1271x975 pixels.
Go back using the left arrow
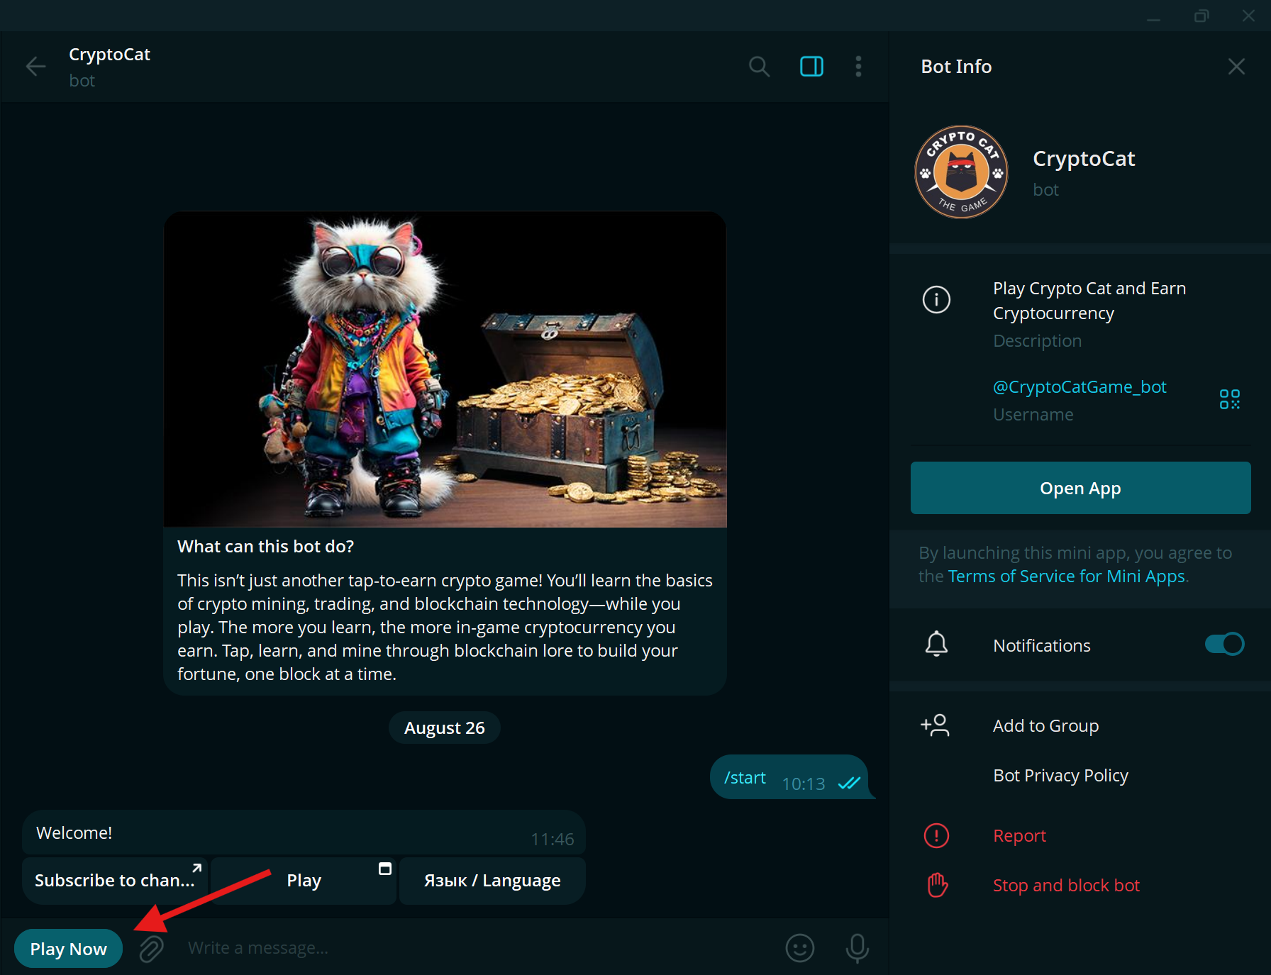click(x=35, y=67)
